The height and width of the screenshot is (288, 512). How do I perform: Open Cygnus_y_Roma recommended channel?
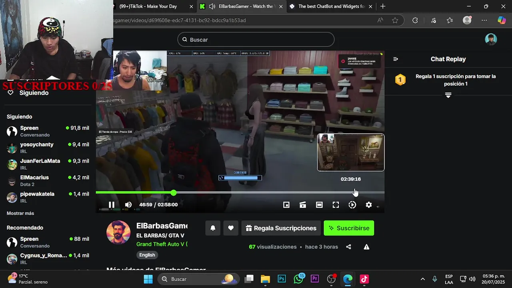[x=48, y=258]
